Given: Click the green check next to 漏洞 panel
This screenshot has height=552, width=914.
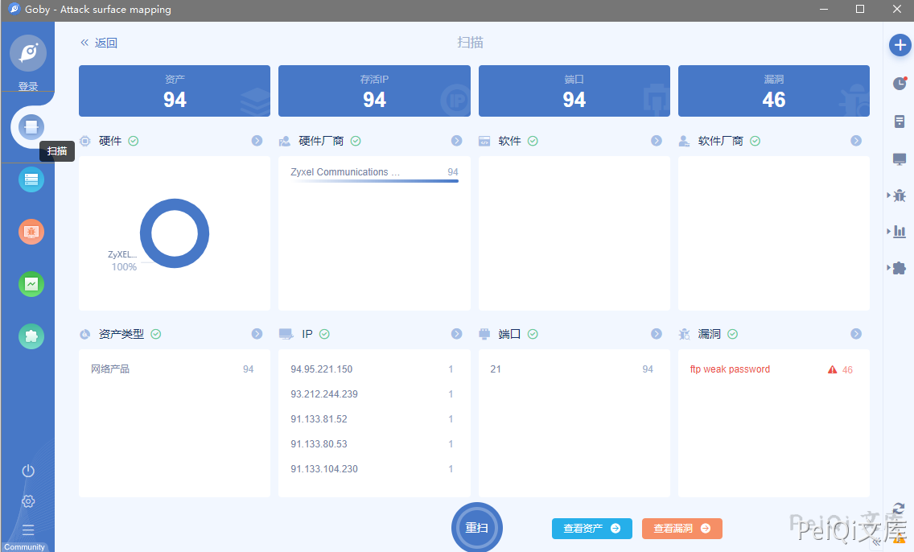Looking at the screenshot, I should pyautogui.click(x=732, y=334).
